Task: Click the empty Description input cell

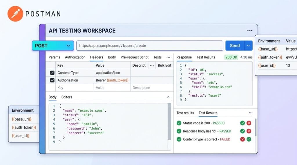Action: pos(152,88)
